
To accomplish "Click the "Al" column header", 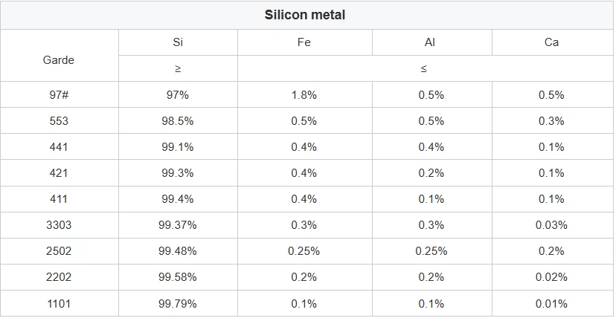I will click(431, 42).
